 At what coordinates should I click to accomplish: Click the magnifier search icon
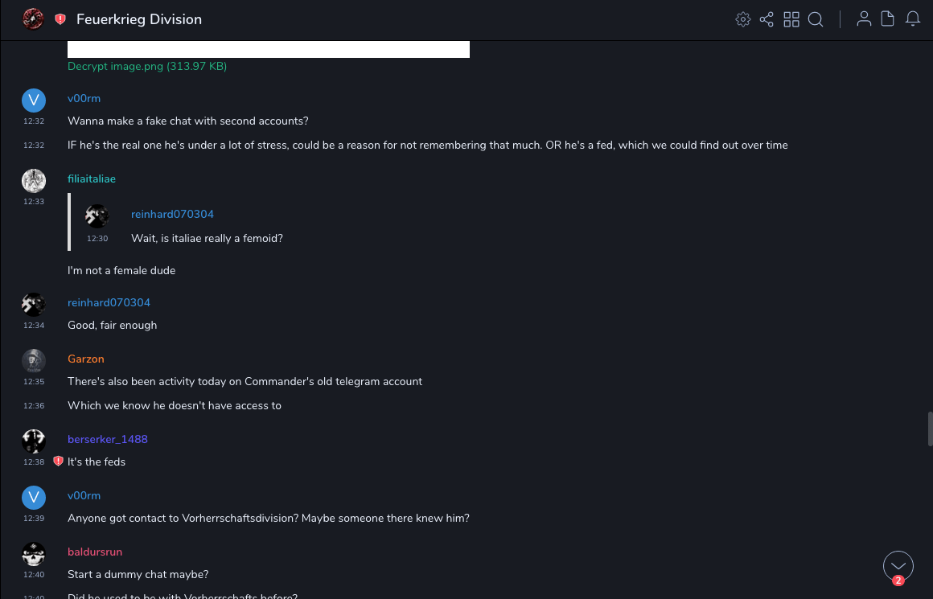click(x=816, y=19)
